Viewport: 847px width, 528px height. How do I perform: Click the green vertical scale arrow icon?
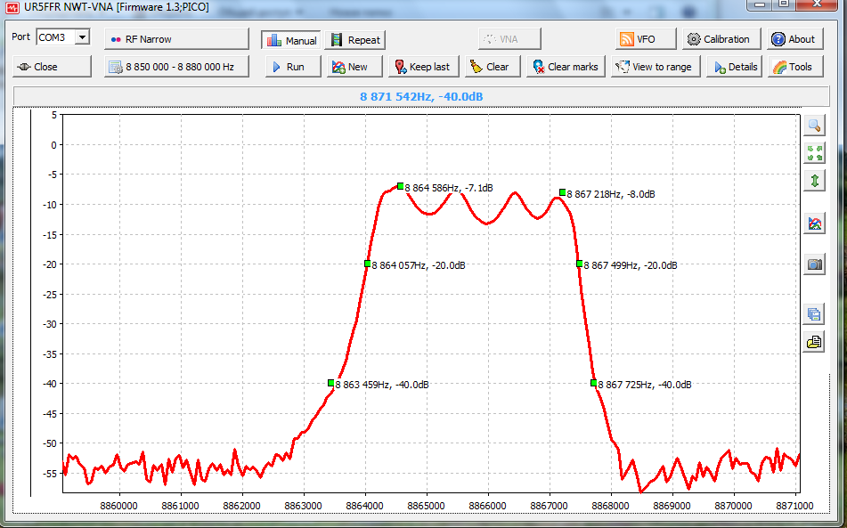point(814,181)
